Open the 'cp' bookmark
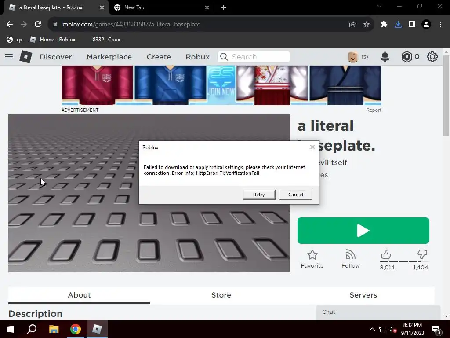 tap(15, 40)
